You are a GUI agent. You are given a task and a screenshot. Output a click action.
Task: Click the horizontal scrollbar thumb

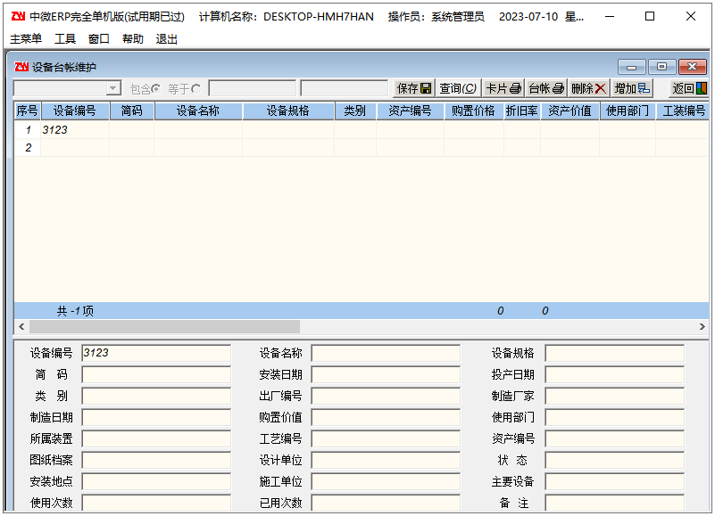click(164, 326)
